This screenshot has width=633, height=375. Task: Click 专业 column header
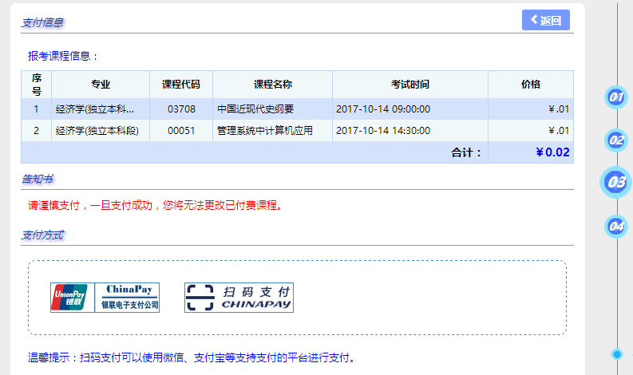(101, 85)
